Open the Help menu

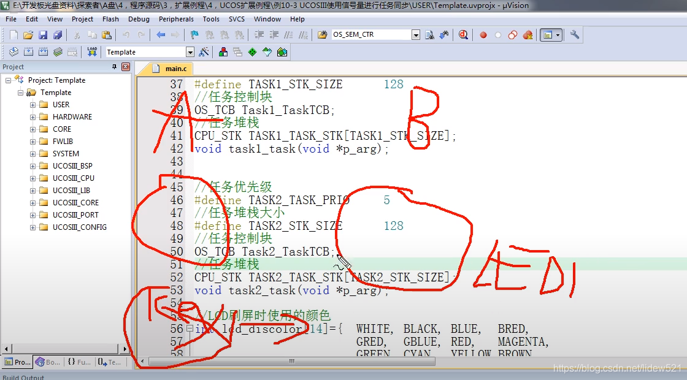[x=297, y=19]
